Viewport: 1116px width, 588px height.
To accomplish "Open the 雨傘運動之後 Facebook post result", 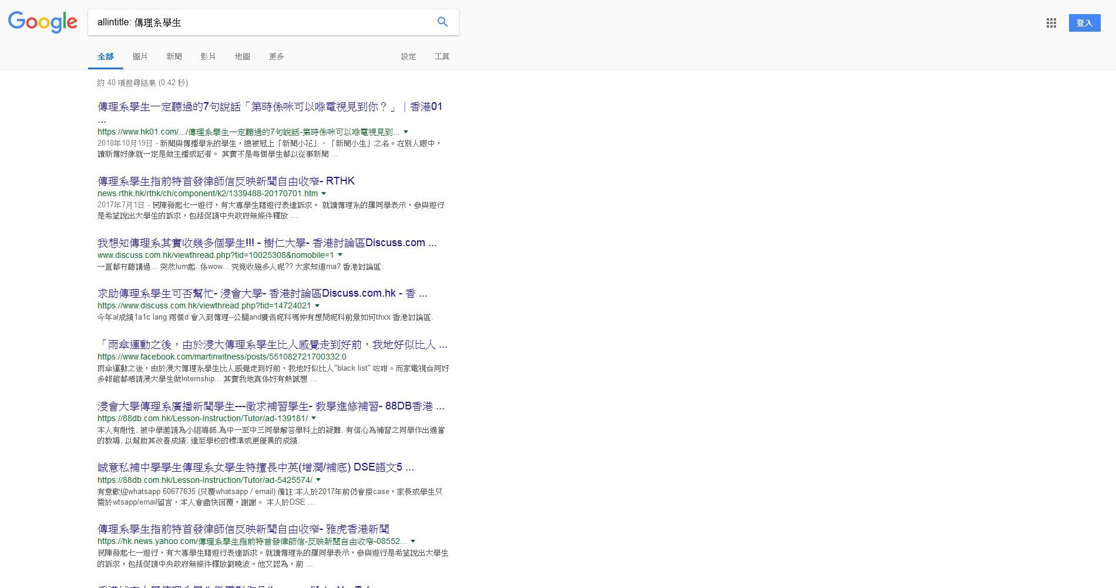I will coord(272,345).
